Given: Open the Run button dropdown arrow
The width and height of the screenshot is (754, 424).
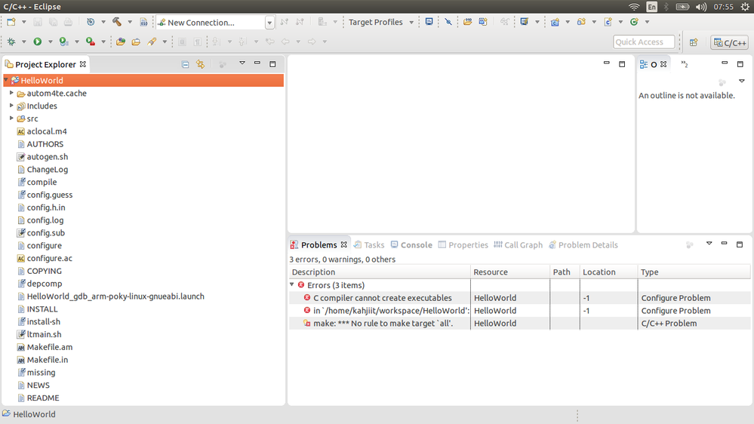Looking at the screenshot, I should 50,41.
